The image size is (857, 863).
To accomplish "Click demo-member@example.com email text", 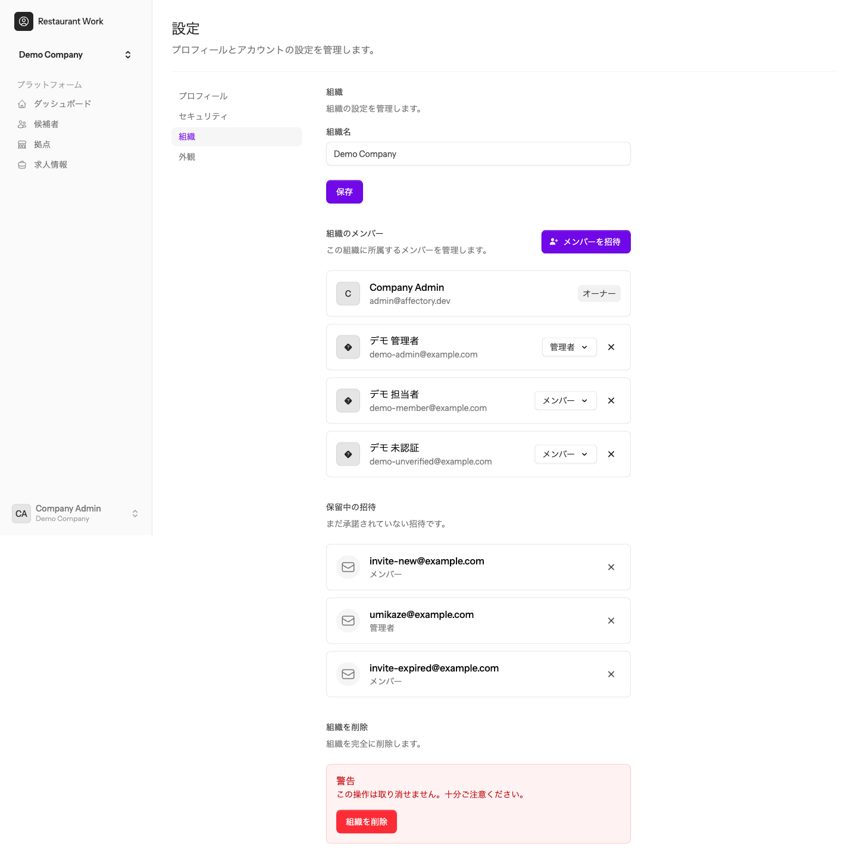I will [428, 408].
